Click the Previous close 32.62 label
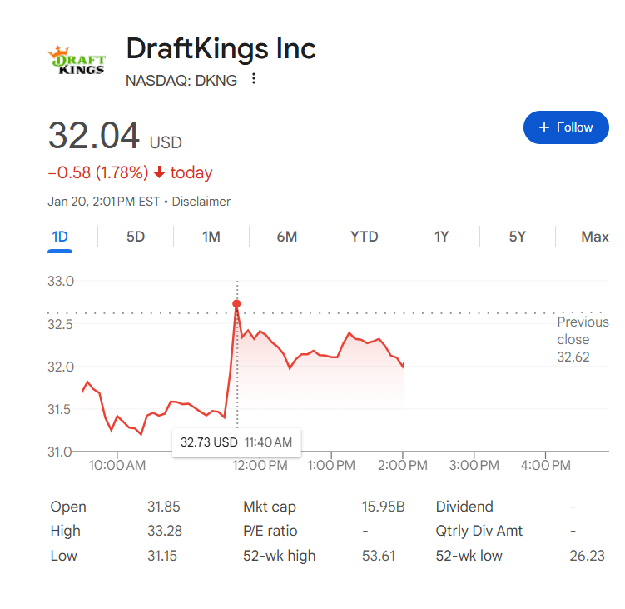The height and width of the screenshot is (609, 625). pyautogui.click(x=583, y=339)
